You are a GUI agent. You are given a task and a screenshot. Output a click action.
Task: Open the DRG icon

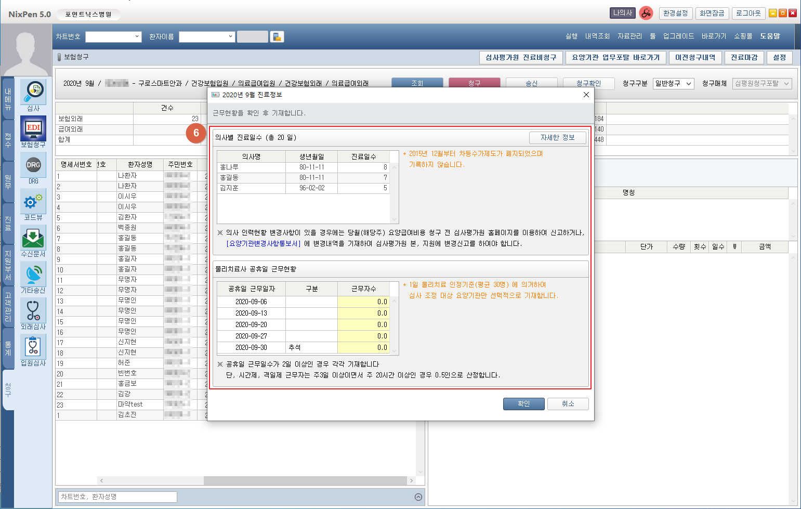coord(33,165)
